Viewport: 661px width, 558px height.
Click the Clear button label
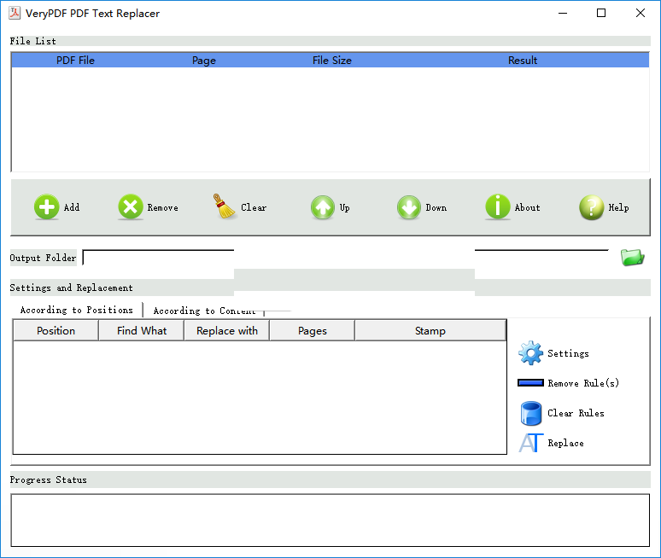(x=254, y=207)
